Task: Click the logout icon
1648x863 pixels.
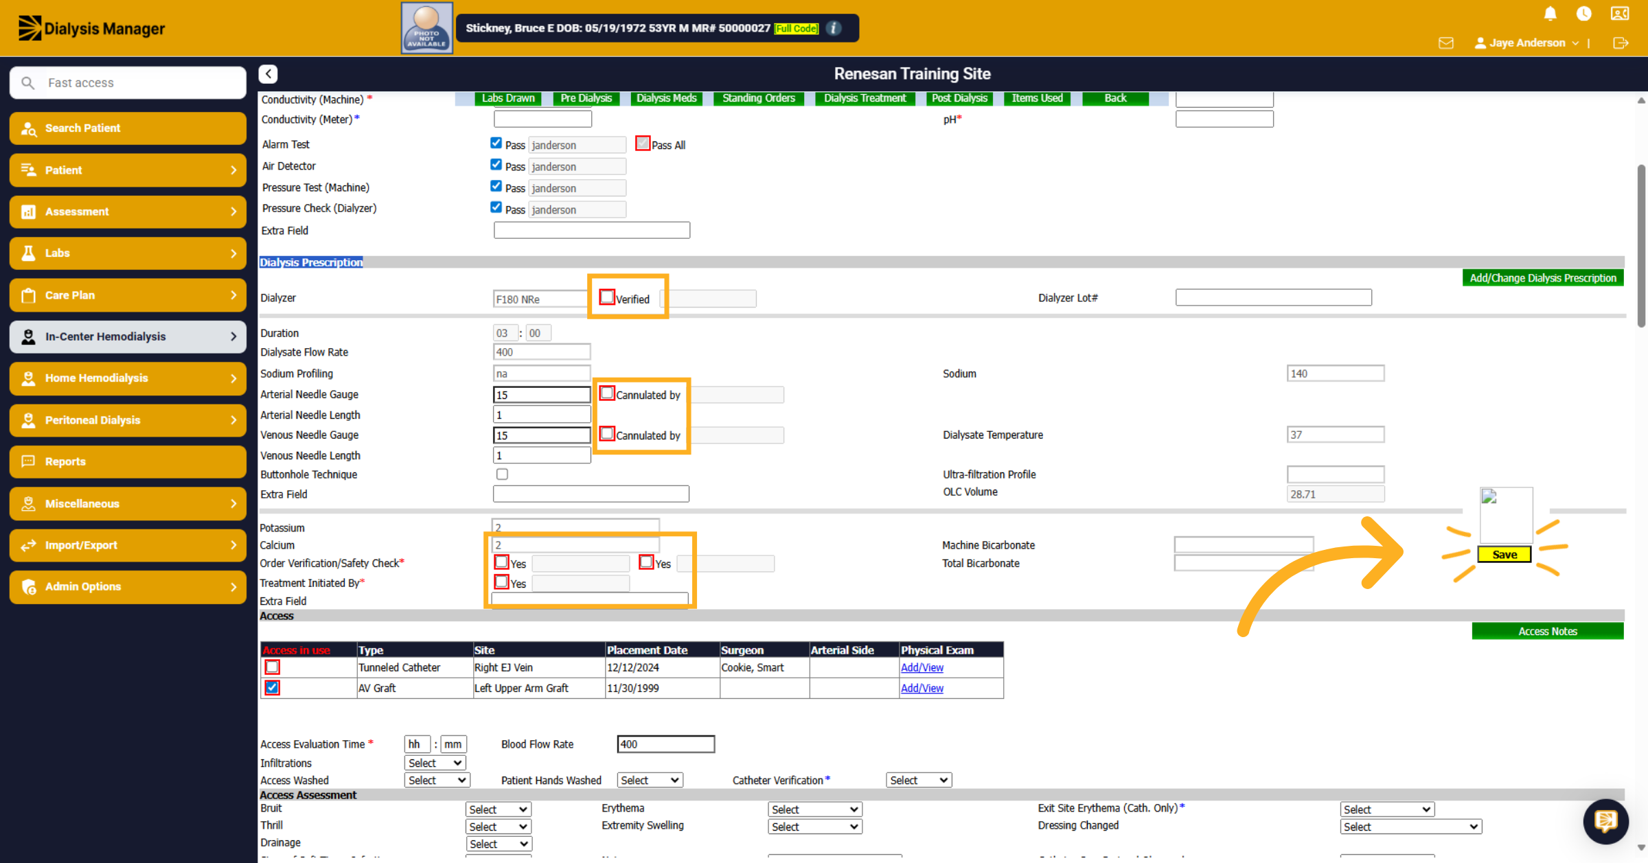Action: (x=1621, y=43)
